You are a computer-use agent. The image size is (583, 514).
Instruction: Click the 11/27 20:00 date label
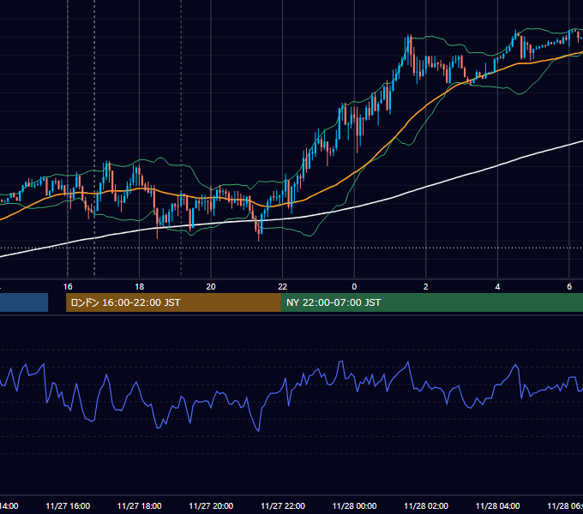(x=211, y=505)
